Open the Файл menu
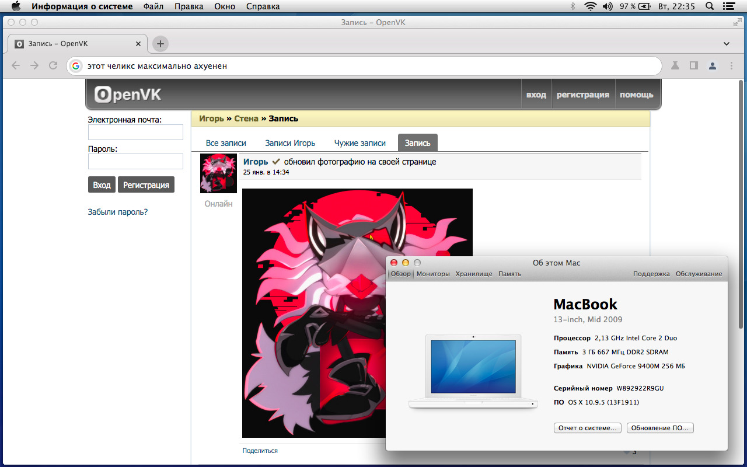Screen dimensions: 747x467 tap(153, 6)
